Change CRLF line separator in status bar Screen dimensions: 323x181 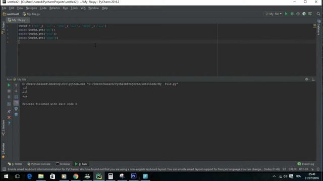coord(293,169)
